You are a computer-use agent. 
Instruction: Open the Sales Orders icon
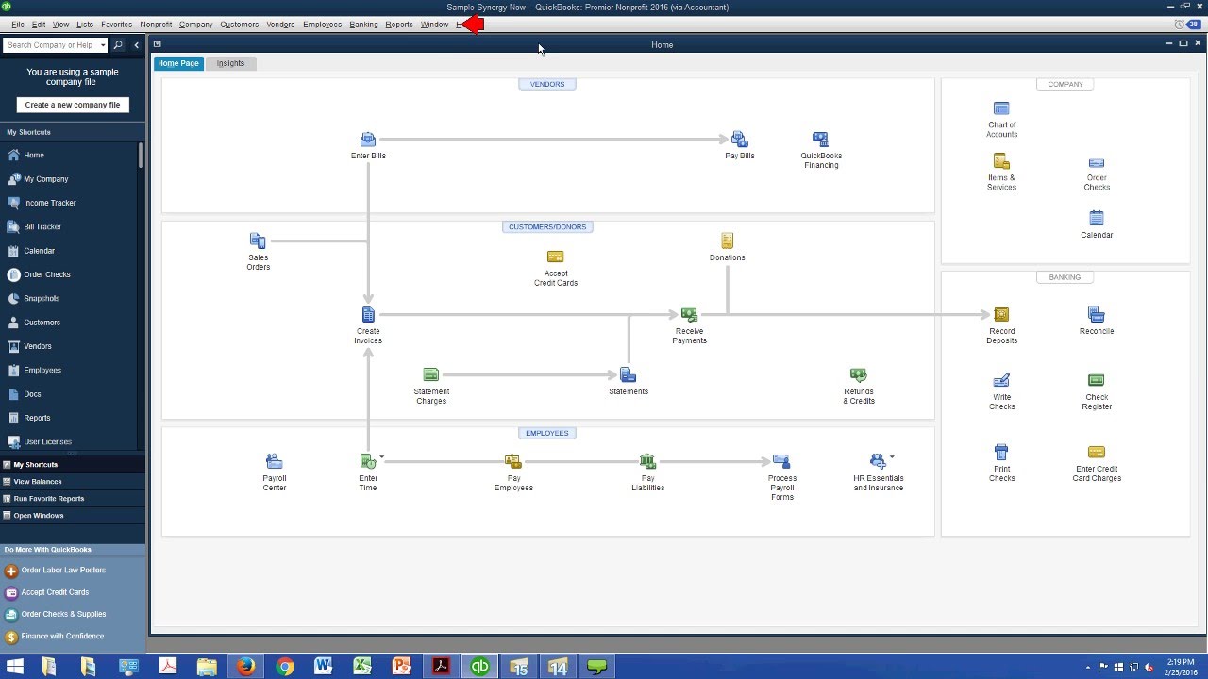pyautogui.click(x=258, y=241)
